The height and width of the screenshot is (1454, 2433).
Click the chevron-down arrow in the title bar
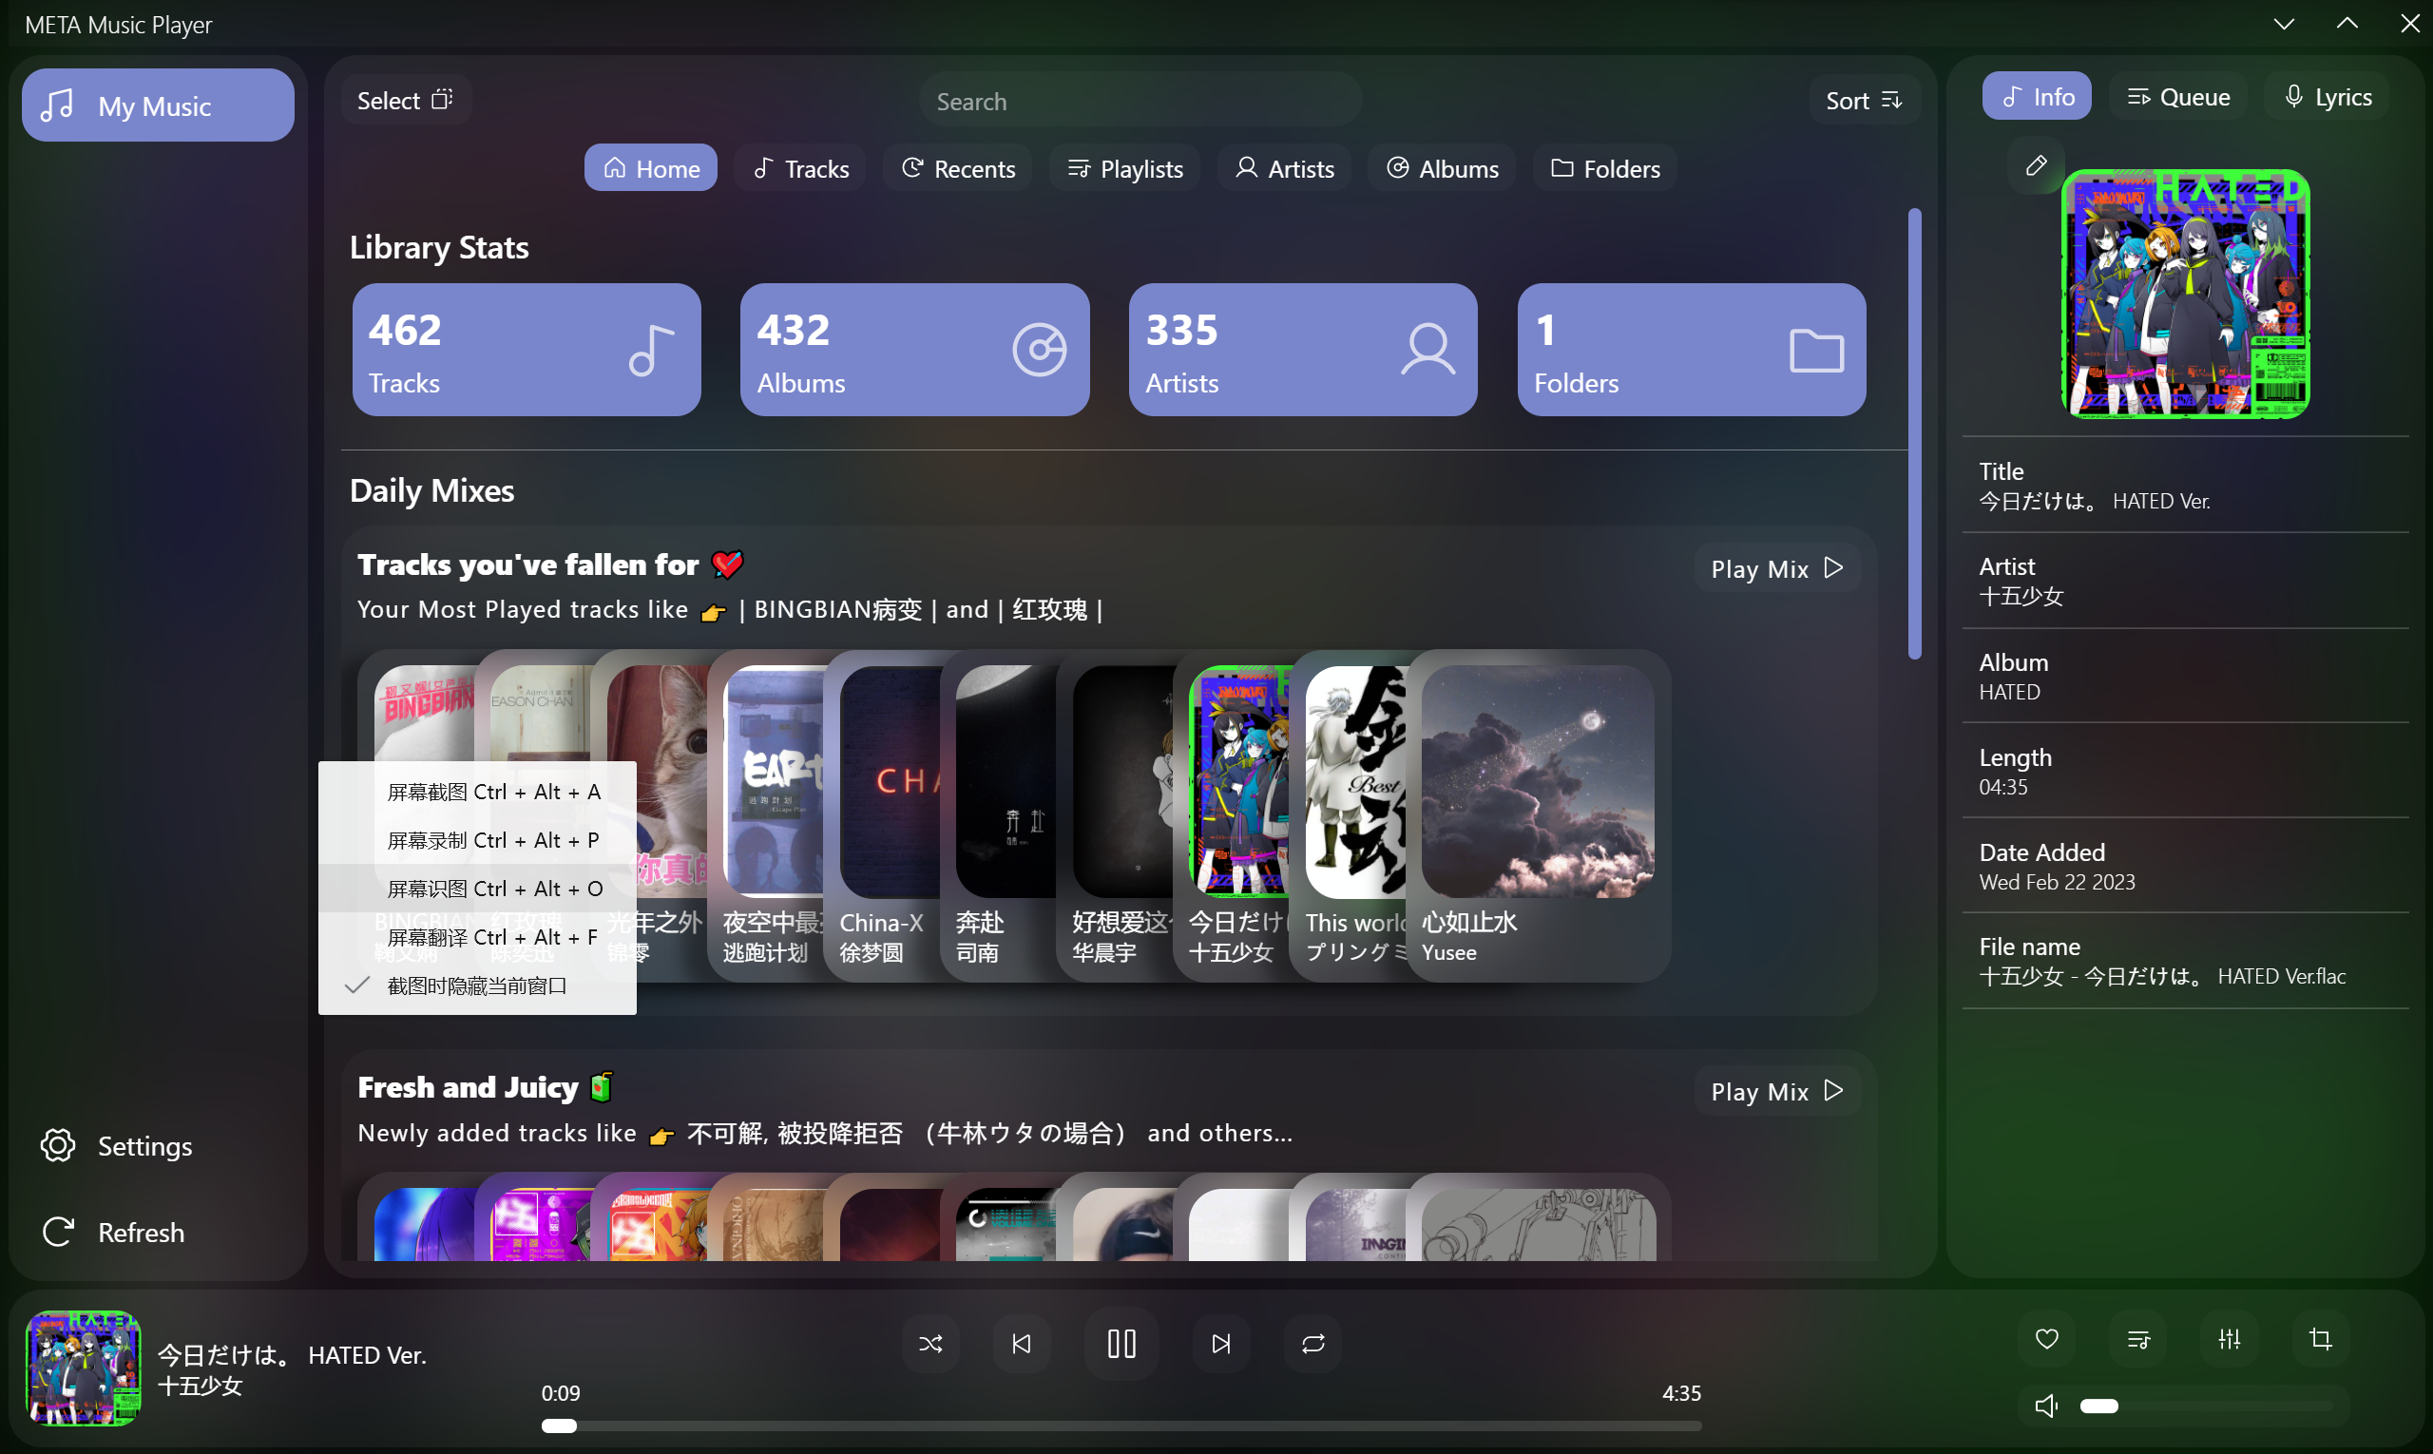[2283, 24]
